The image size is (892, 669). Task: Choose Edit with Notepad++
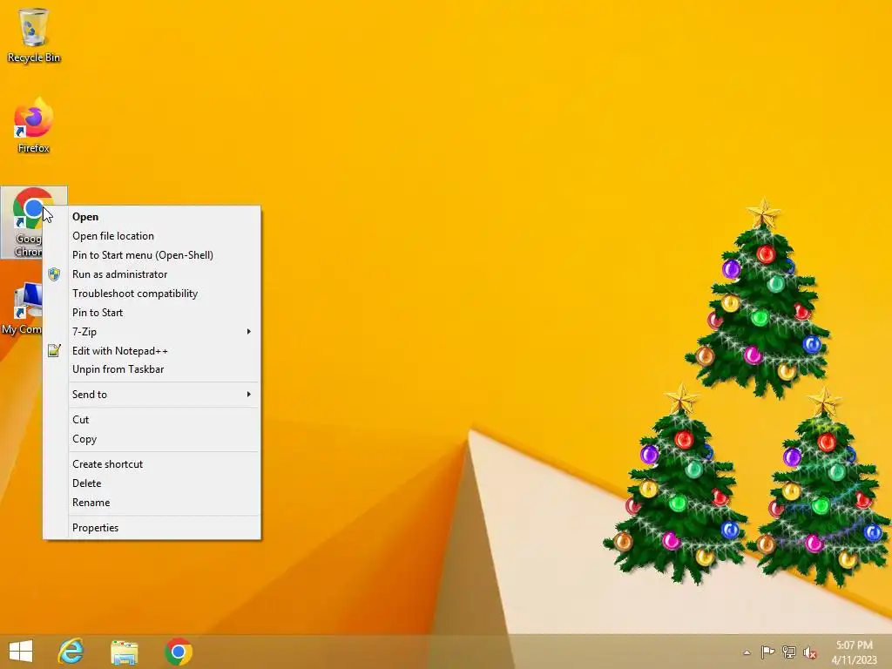[x=152, y=351]
